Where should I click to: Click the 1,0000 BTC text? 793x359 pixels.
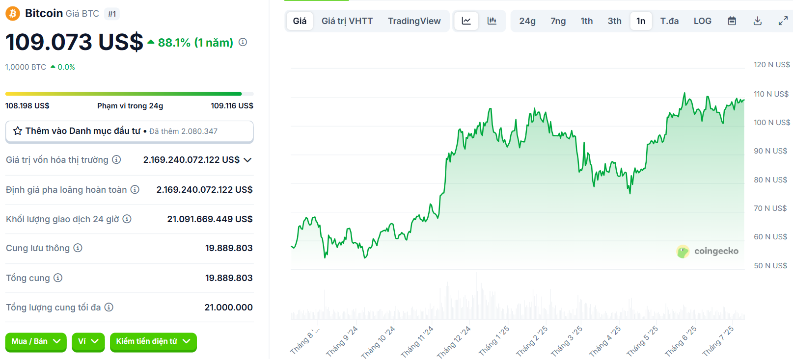coord(26,67)
